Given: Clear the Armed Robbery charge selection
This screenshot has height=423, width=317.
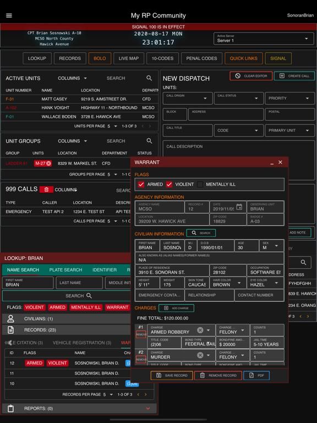Looking at the screenshot, I should [x=200, y=330].
